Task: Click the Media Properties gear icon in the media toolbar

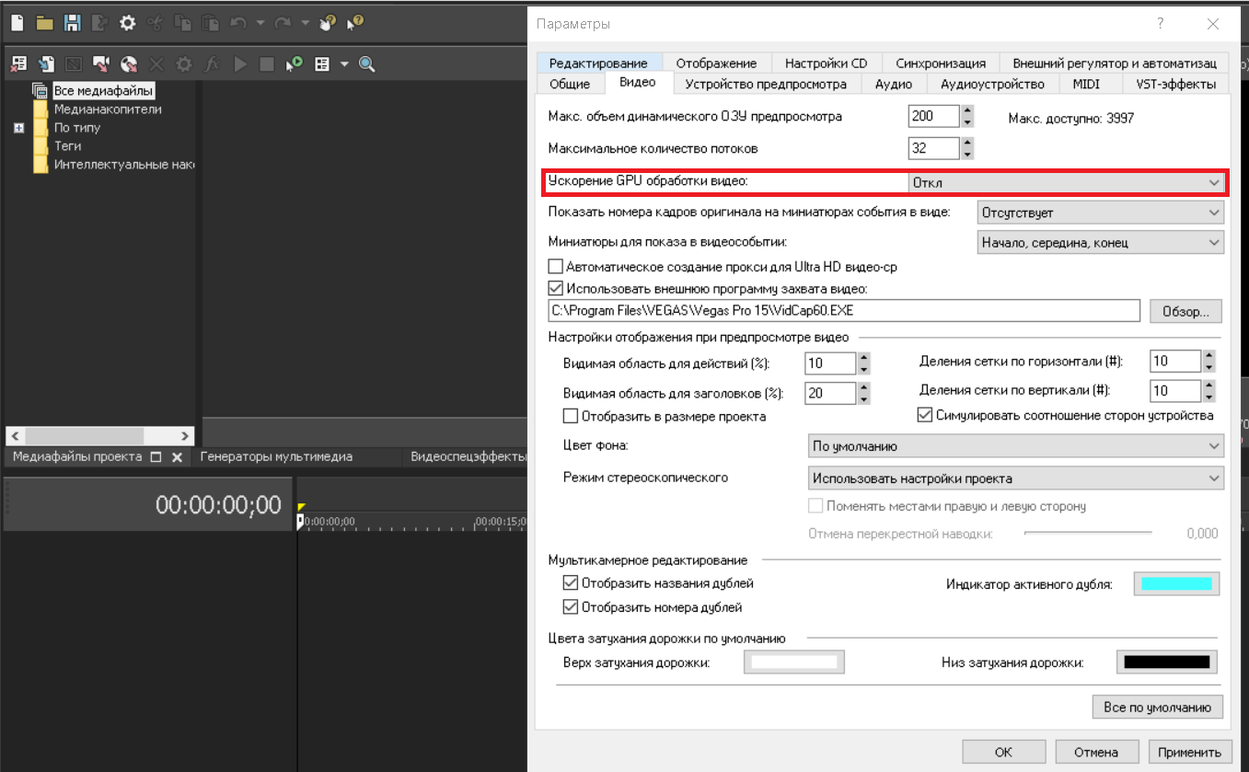Action: coord(184,64)
